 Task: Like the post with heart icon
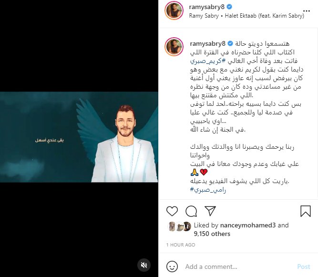click(x=172, y=211)
